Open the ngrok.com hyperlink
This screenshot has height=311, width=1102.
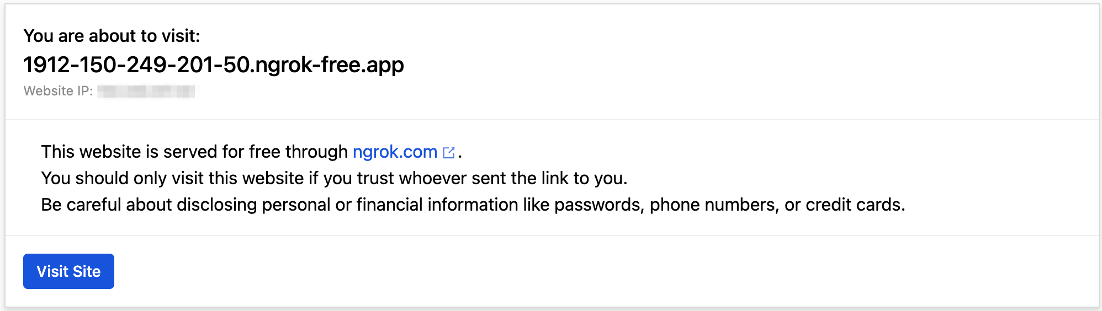tap(395, 152)
